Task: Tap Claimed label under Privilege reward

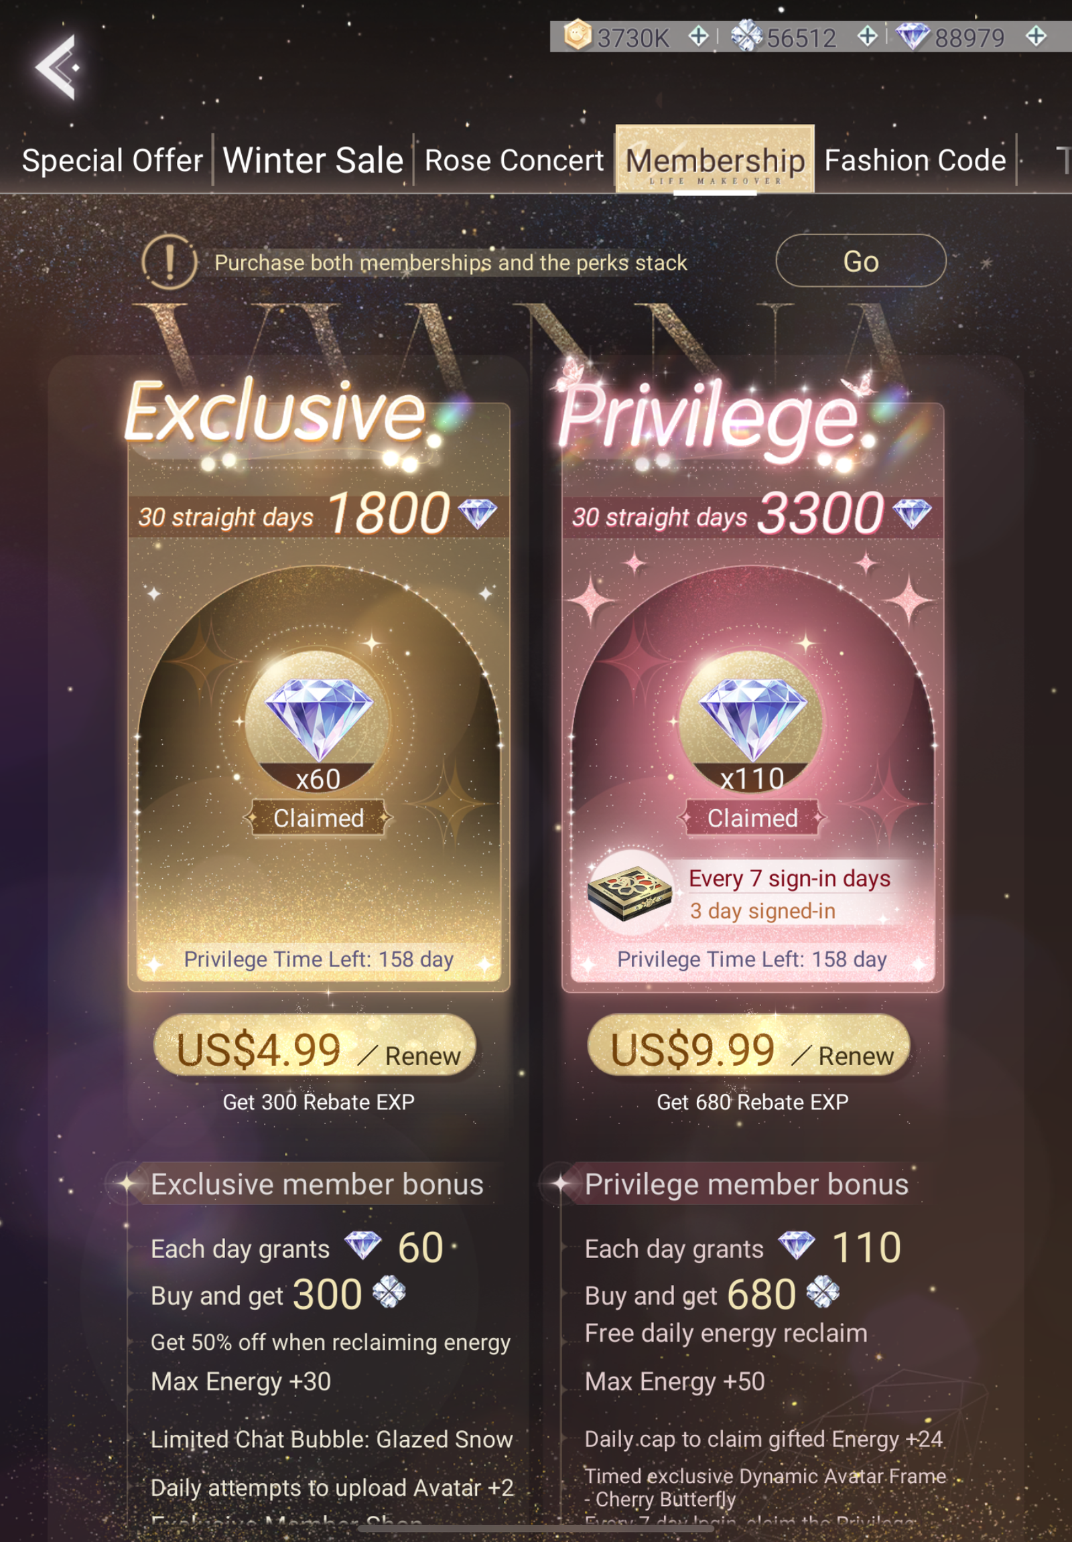Action: click(752, 817)
